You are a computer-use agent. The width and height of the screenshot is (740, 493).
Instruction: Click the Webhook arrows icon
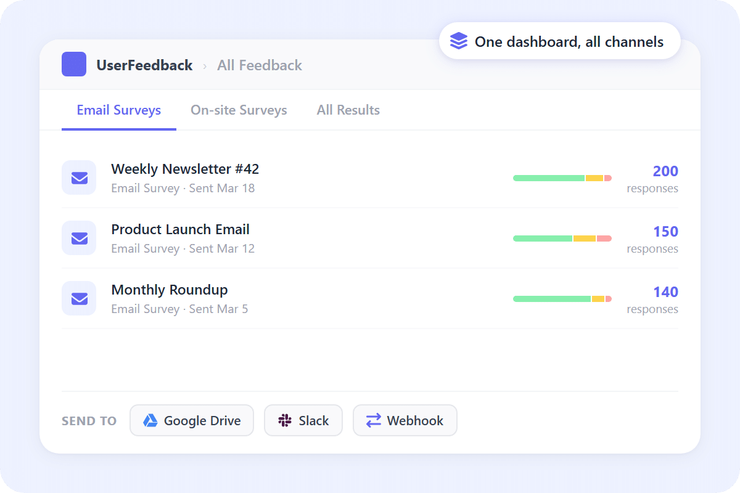(x=372, y=420)
